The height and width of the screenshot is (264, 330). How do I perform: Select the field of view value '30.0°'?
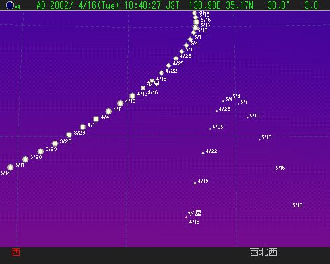pos(279,5)
